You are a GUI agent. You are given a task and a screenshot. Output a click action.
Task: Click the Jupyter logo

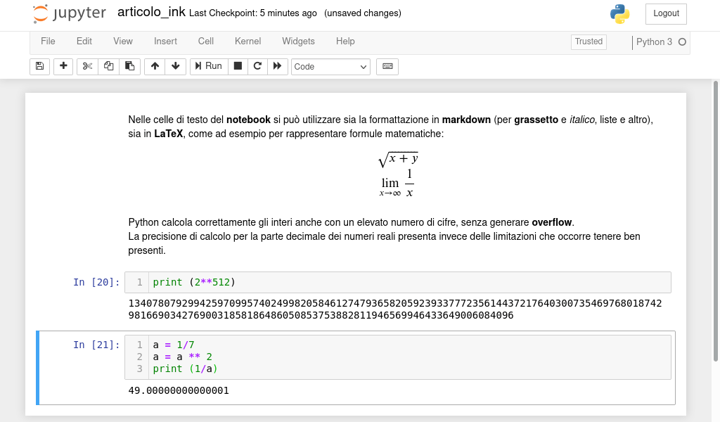70,13
